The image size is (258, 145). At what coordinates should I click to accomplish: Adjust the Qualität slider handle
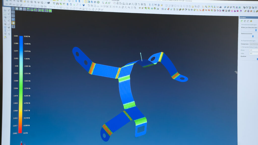click(x=257, y=59)
